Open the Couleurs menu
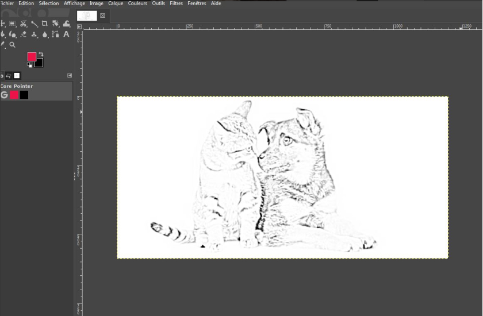483x316 pixels. point(137,3)
